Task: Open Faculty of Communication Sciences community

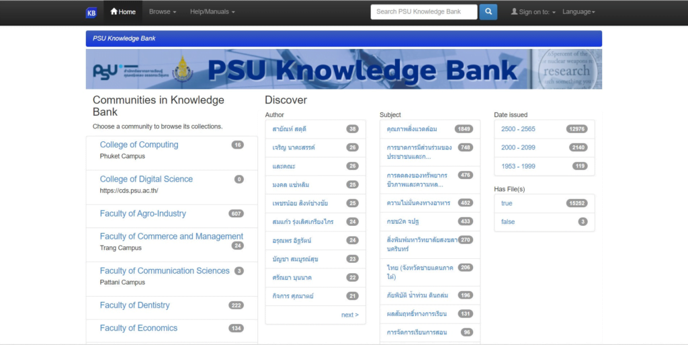Action: pos(165,271)
